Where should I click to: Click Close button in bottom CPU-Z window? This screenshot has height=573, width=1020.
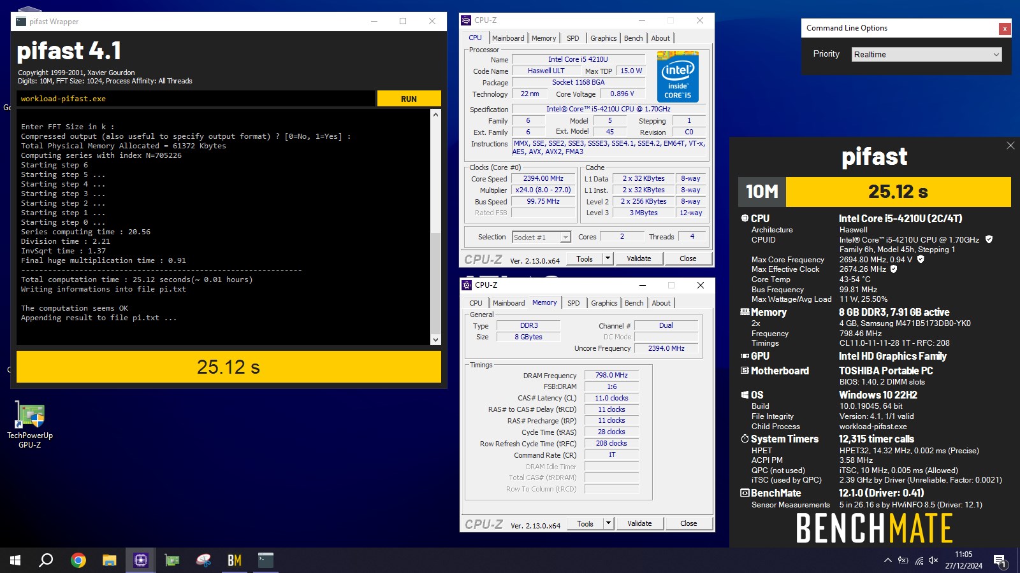pos(688,523)
